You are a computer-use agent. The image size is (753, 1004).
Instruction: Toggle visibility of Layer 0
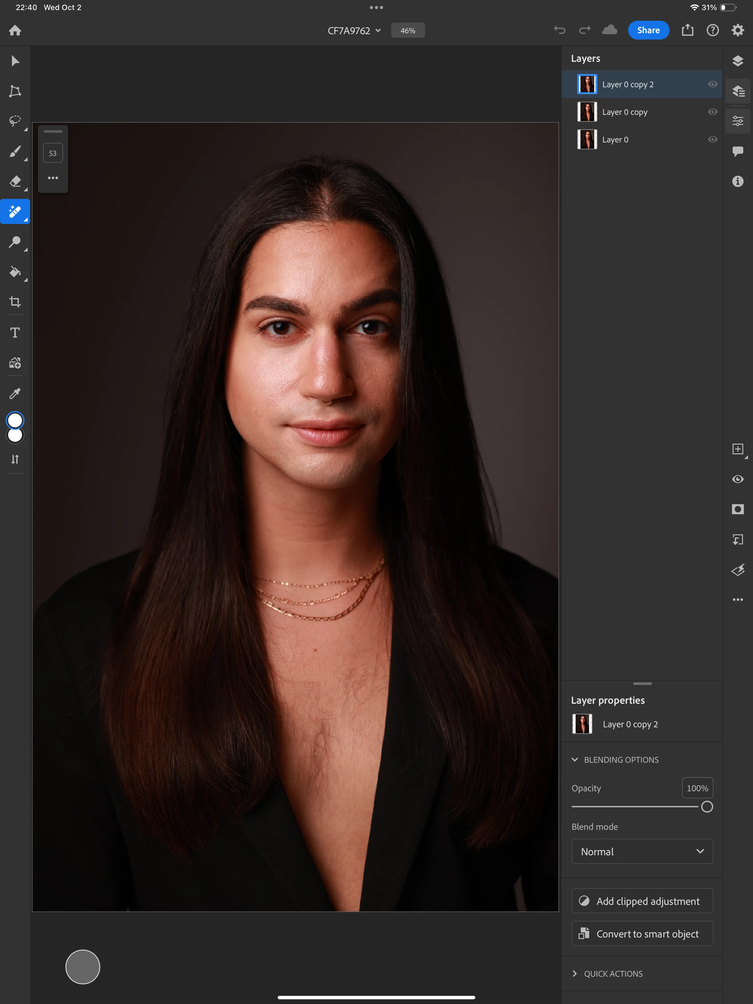pos(713,139)
